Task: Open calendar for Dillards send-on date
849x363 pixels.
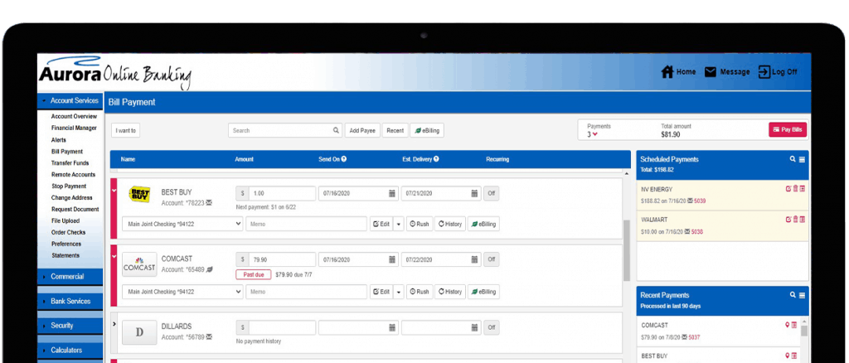Action: pos(392,327)
